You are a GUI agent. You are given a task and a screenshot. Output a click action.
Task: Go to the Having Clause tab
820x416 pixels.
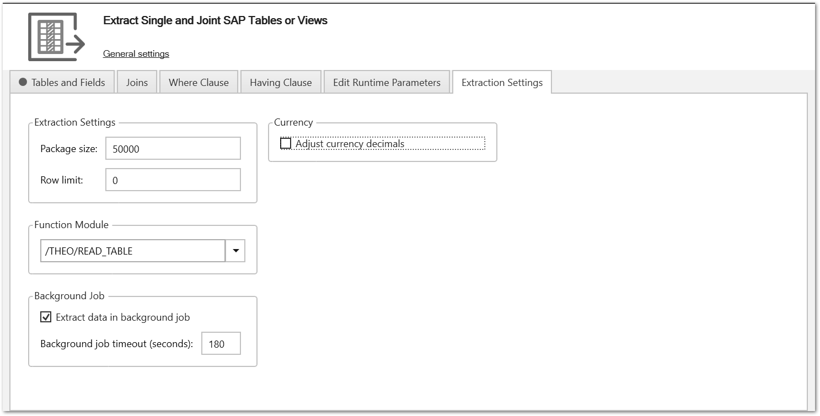[281, 83]
